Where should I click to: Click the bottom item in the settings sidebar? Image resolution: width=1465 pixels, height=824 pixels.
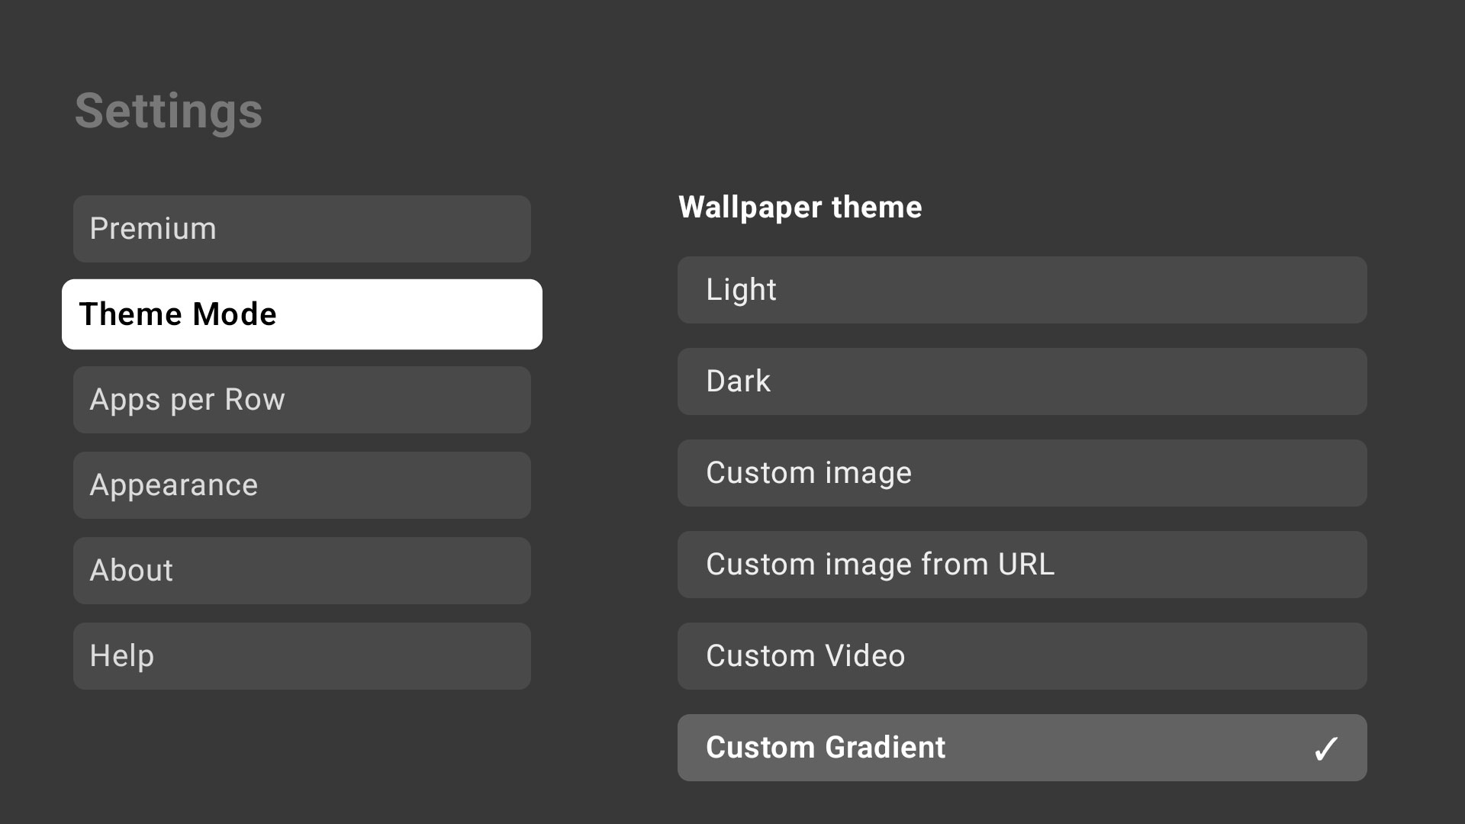302,656
